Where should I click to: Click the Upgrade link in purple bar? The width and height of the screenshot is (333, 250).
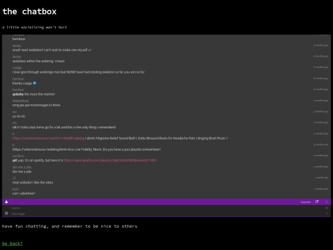[x=306, y=202]
